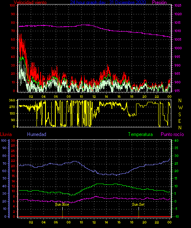Click hour 14 on the temperature chart's time axis
The height and width of the screenshot is (228, 191).
pos(106,222)
